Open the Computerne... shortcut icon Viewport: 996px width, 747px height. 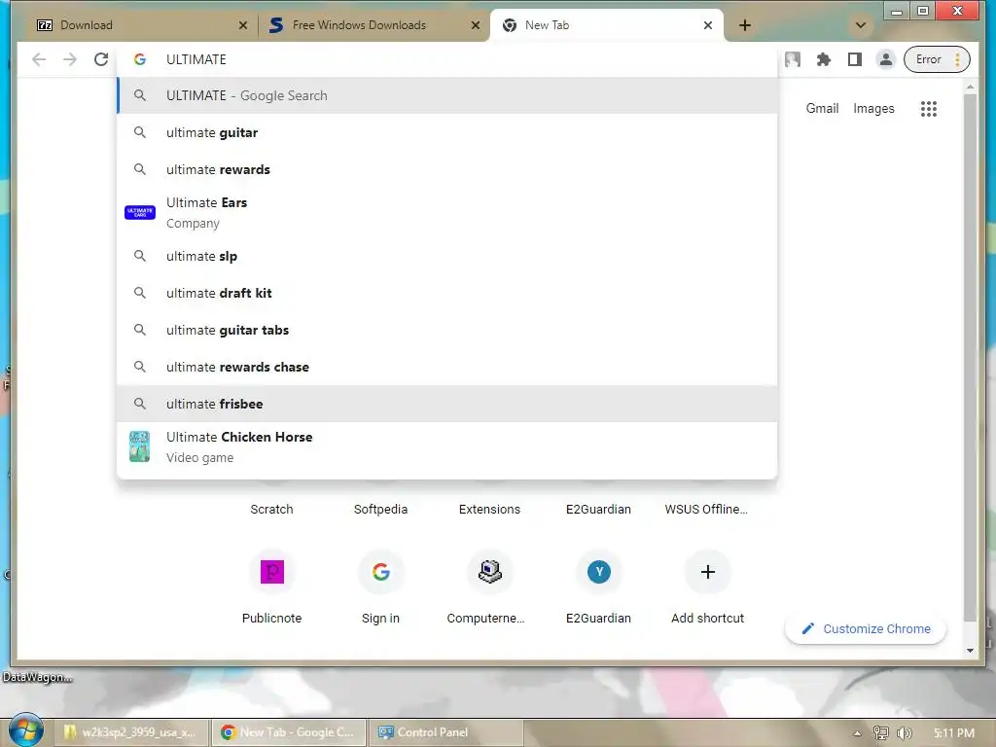pyautogui.click(x=489, y=572)
